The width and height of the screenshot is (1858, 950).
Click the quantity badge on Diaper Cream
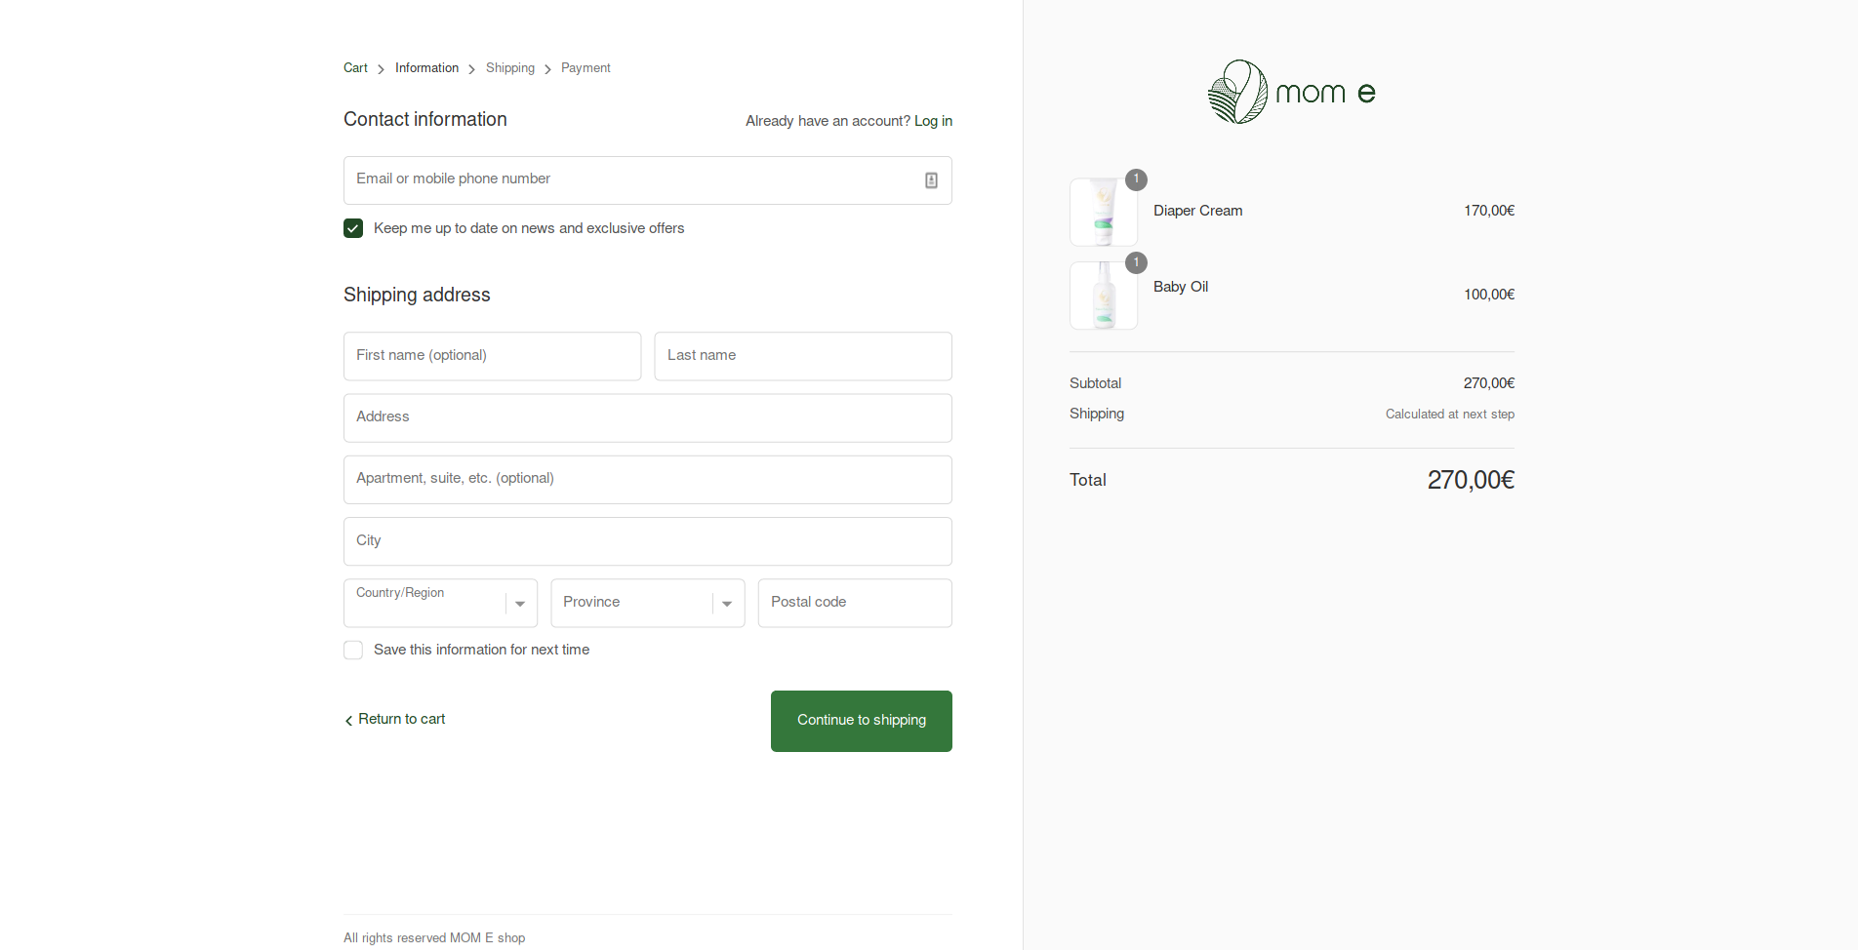tap(1136, 179)
